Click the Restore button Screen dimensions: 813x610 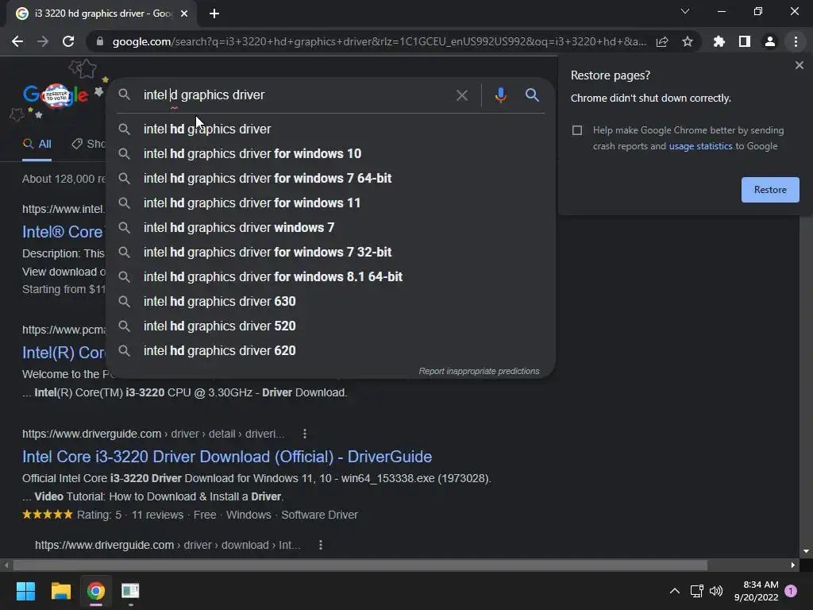click(770, 190)
